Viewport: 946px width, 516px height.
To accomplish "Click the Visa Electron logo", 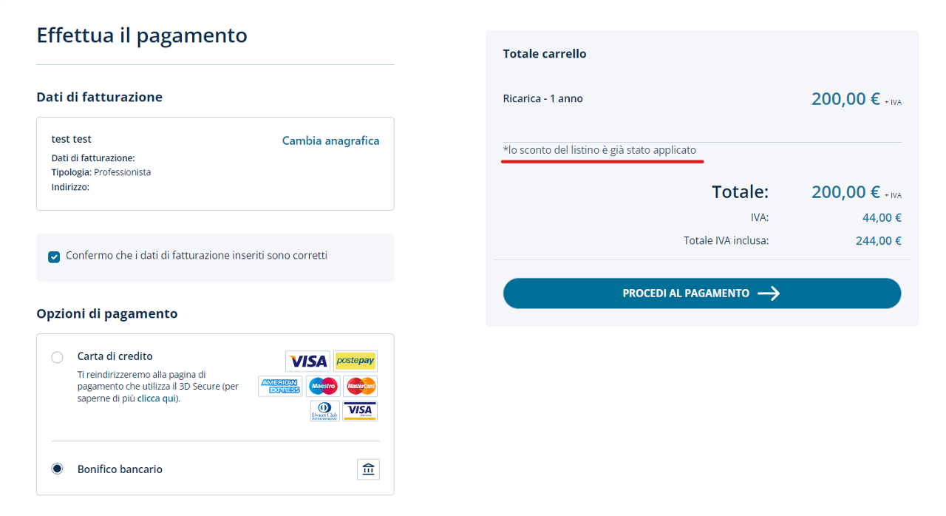I will (361, 411).
